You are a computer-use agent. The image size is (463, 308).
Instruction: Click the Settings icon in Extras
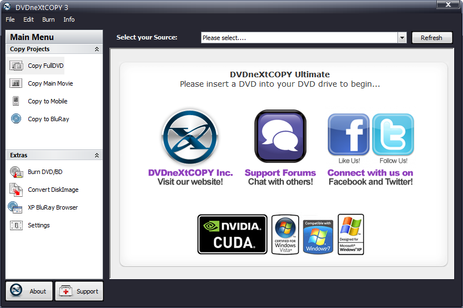tap(16, 225)
